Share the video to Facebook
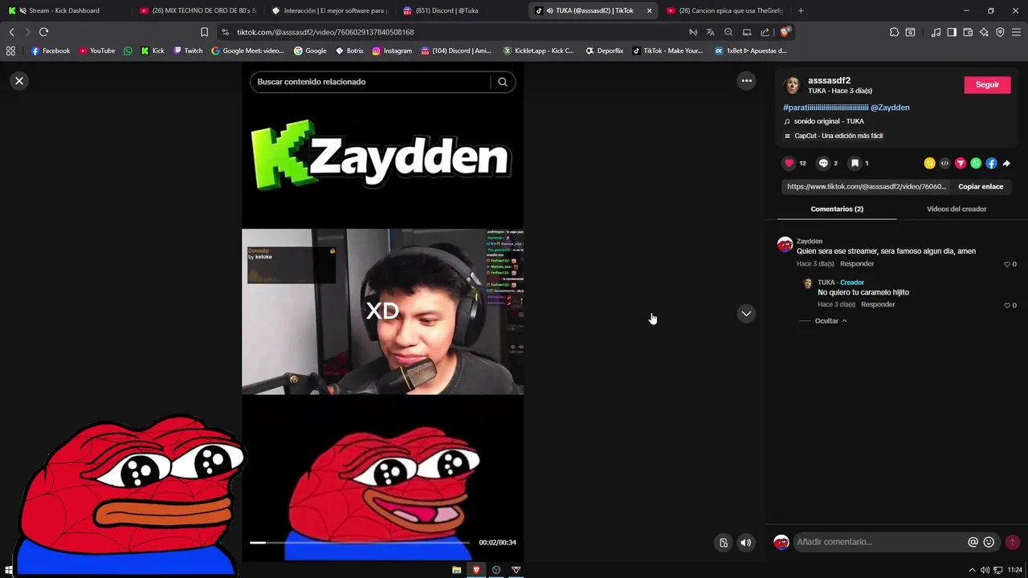Viewport: 1028px width, 578px height. point(991,163)
